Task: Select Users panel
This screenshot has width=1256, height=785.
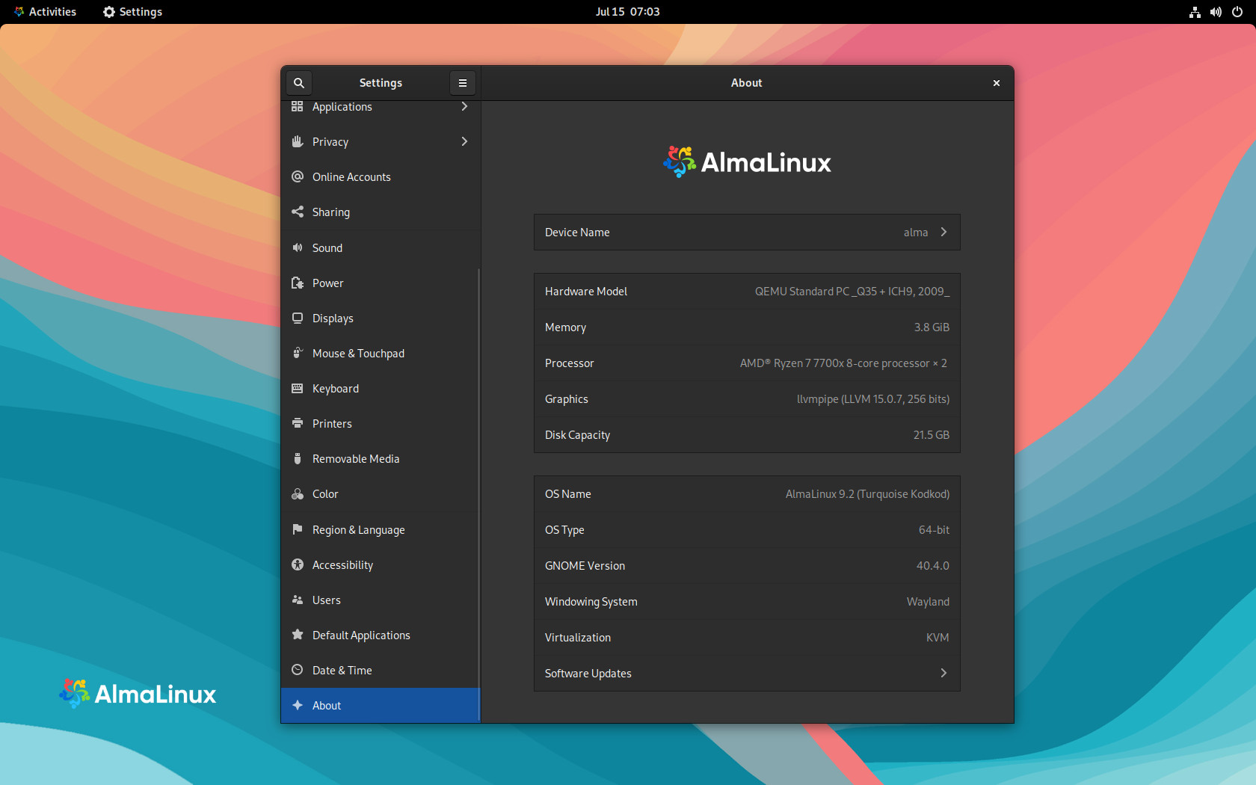Action: (x=381, y=600)
